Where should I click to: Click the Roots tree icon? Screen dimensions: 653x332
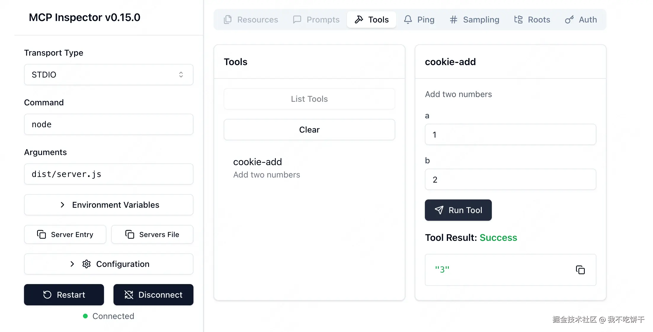518,20
